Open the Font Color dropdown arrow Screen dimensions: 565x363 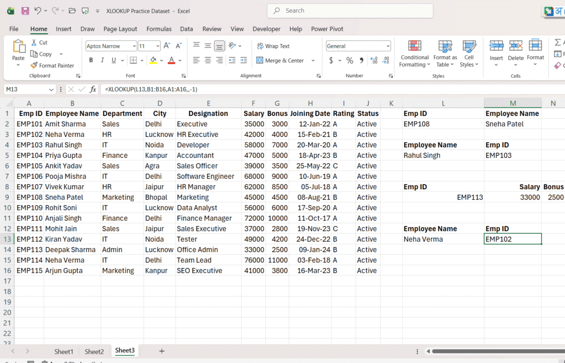(180, 61)
